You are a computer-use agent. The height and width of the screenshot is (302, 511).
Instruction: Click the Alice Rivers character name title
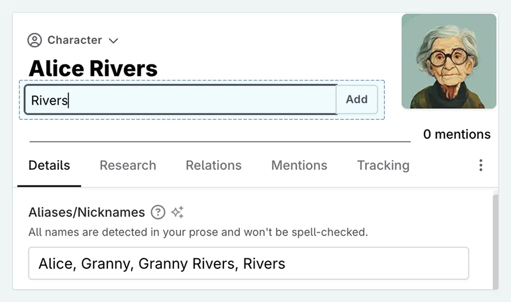[94, 68]
